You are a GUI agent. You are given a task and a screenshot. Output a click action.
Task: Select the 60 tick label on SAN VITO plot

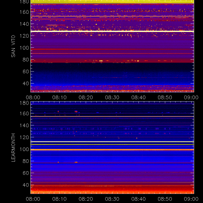(x=26, y=72)
